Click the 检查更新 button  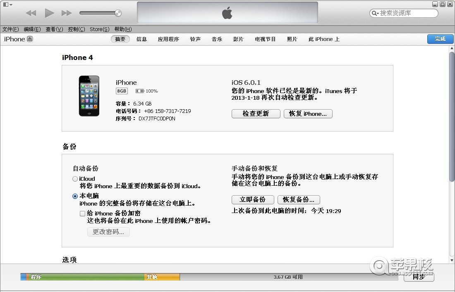(256, 114)
